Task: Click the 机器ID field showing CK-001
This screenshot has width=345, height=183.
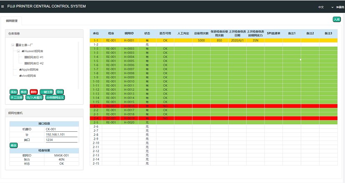Action: [61, 129]
